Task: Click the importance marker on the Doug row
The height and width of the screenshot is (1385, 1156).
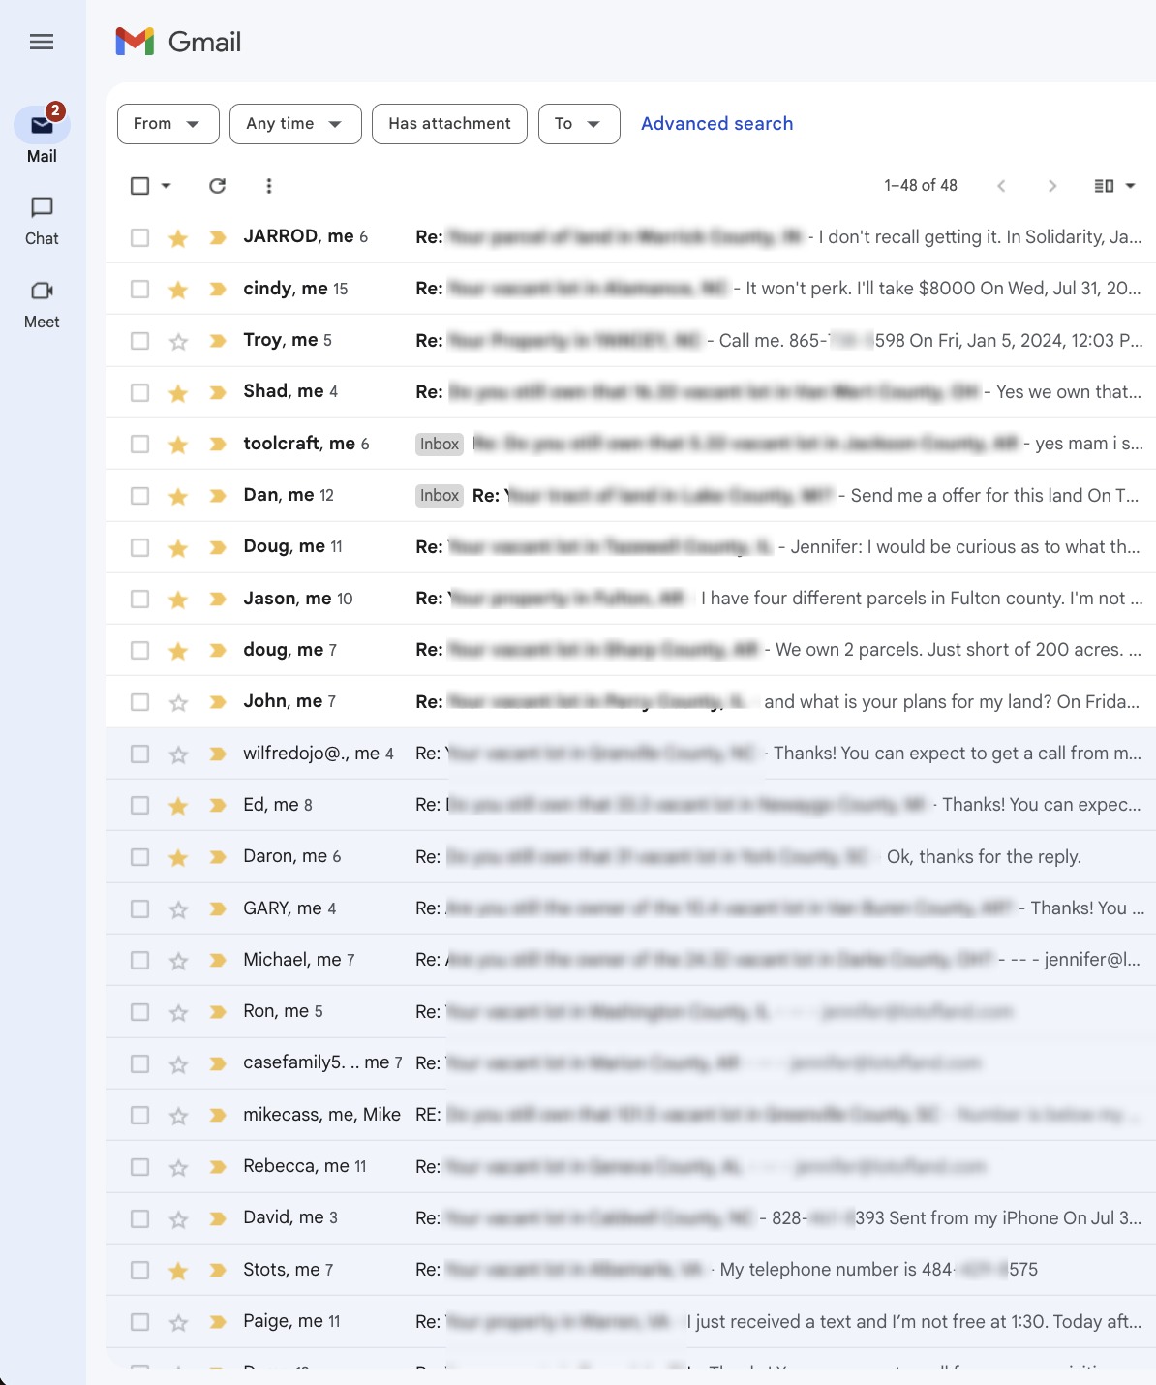Action: 218,547
